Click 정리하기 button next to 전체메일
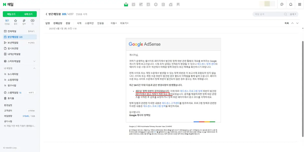Image resolution: width=304 pixels, height=152 pixels. pyautogui.click(x=31, y=31)
